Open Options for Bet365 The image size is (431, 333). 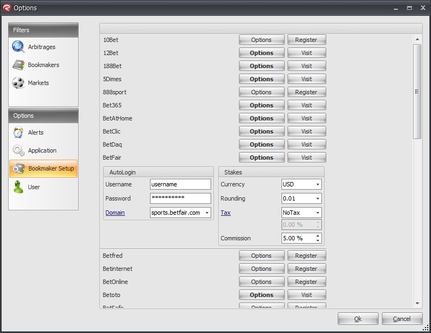(x=261, y=105)
